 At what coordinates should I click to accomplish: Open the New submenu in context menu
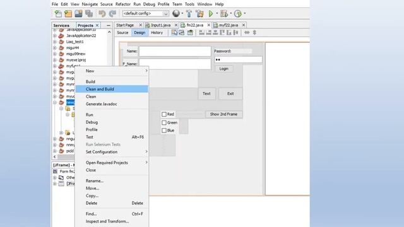[x=112, y=71]
